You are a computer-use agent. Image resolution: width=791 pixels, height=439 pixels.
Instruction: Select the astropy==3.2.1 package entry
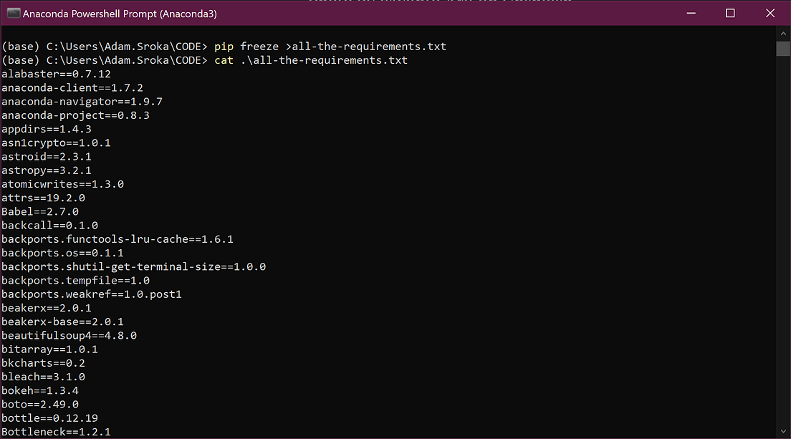tap(46, 170)
